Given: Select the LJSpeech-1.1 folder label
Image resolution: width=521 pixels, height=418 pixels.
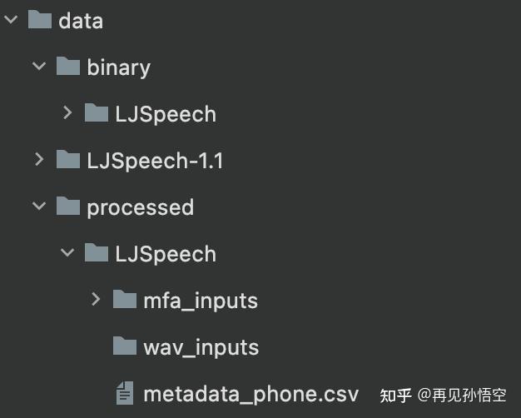Looking at the screenshot, I should click(x=155, y=160).
